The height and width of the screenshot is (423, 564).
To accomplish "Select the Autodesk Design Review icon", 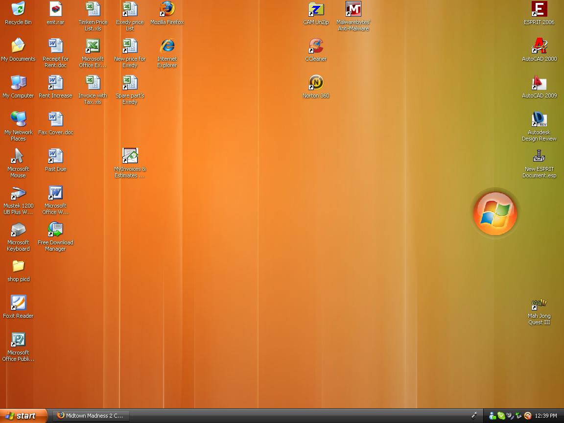I will 539,119.
